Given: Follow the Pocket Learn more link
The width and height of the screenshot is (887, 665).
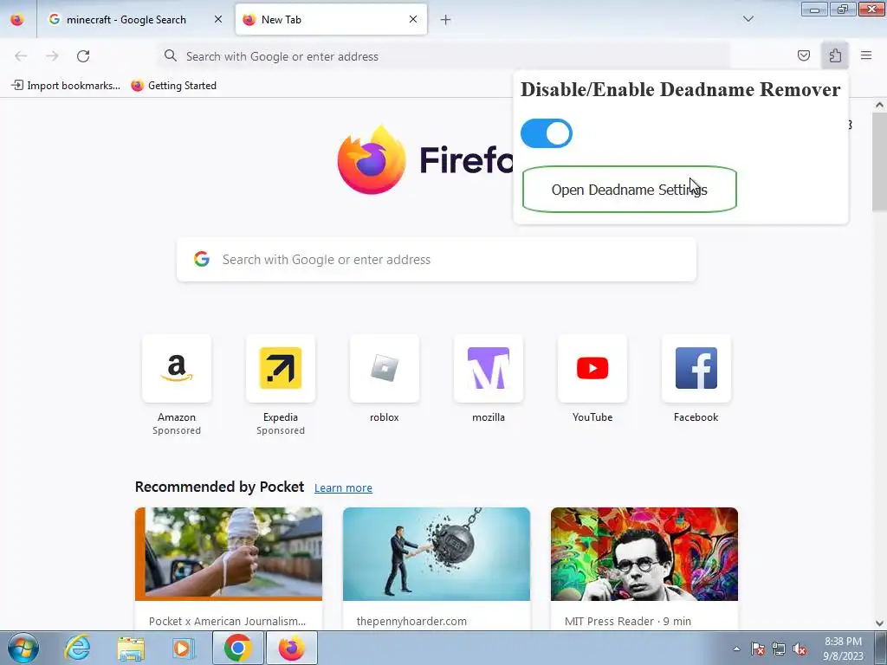Looking at the screenshot, I should click(x=343, y=488).
